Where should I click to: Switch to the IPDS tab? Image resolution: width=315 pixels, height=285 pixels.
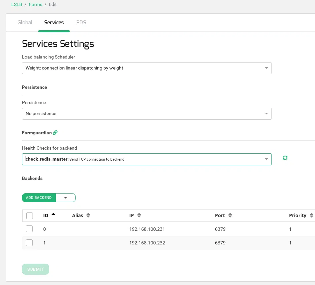(x=81, y=23)
